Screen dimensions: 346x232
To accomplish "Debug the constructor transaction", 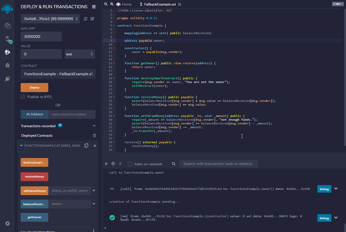I will [324, 218].
